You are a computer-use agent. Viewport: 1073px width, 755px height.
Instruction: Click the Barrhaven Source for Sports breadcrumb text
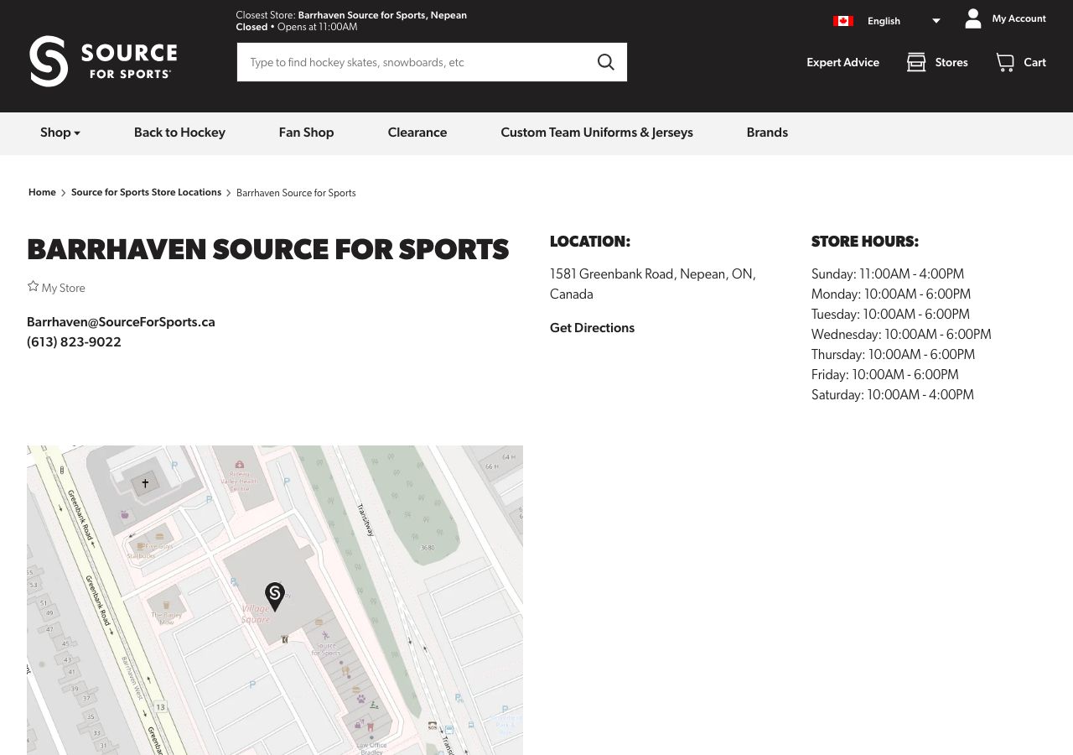point(296,193)
